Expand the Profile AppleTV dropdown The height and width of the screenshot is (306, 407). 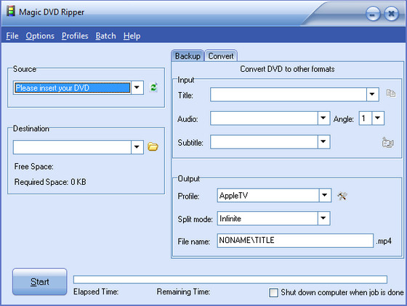tap(325, 195)
